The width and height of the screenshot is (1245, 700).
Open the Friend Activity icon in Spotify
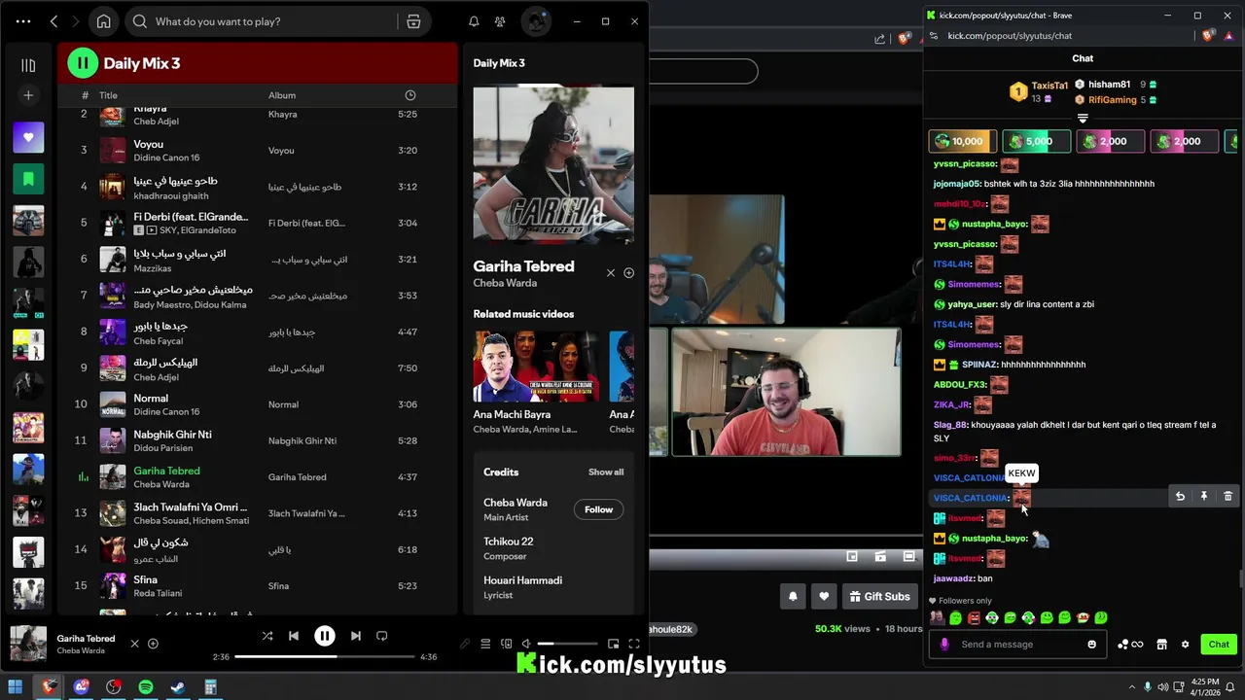tap(500, 21)
